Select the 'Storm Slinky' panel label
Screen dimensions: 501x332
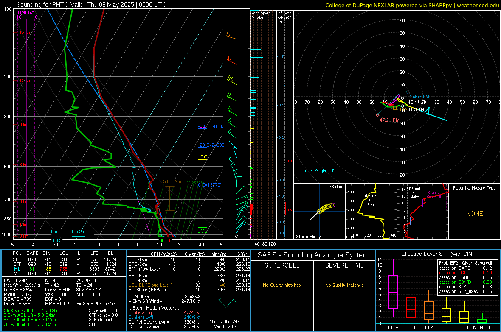[x=308, y=237]
